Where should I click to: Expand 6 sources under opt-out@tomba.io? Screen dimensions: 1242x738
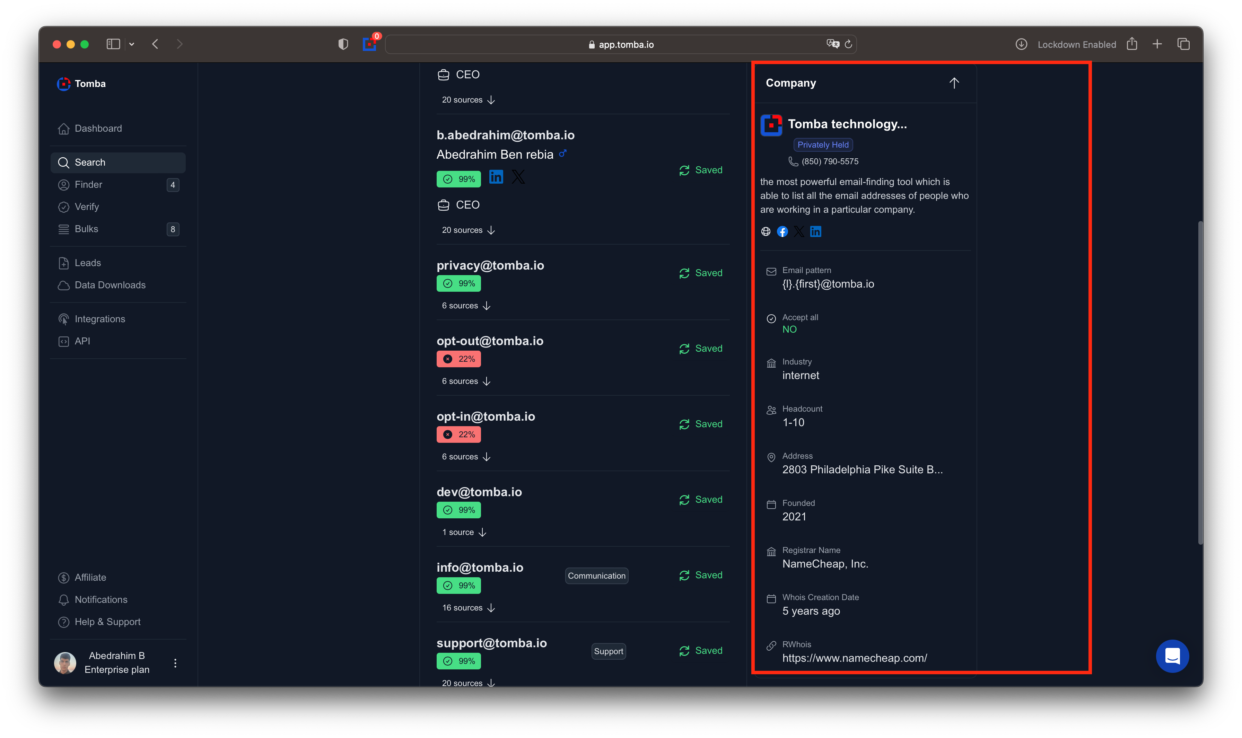coord(466,381)
